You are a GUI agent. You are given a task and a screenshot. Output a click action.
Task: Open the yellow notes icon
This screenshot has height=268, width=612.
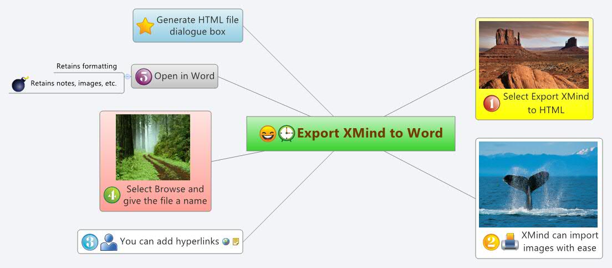click(x=236, y=242)
